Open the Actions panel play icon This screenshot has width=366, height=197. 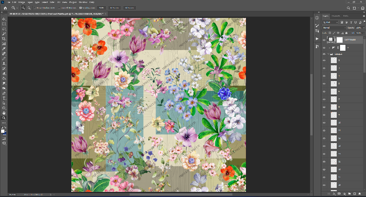click(x=317, y=39)
